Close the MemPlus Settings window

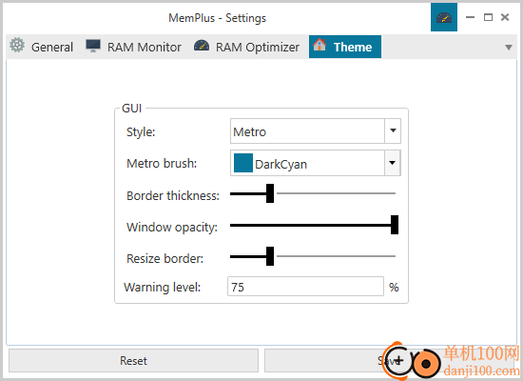pyautogui.click(x=505, y=17)
